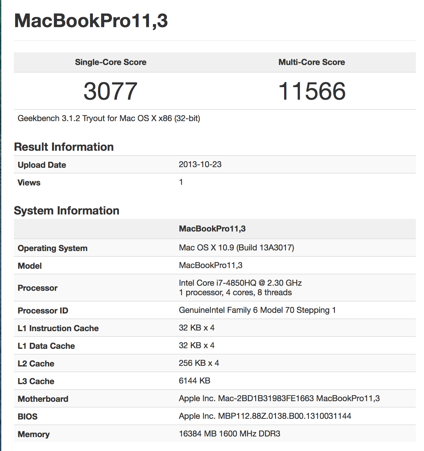This screenshot has height=451, width=424.
Task: Click the Processor ID label
Action: 43,311
